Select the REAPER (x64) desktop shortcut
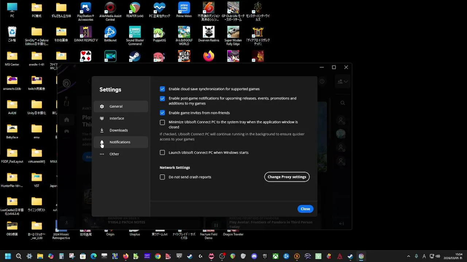This screenshot has width=467, height=262. click(x=135, y=10)
